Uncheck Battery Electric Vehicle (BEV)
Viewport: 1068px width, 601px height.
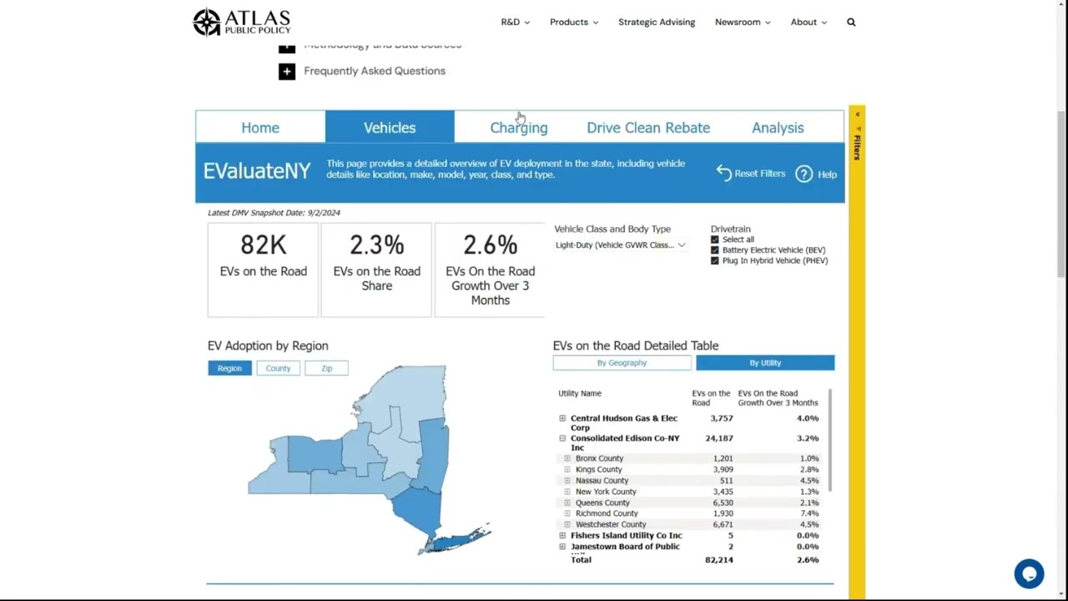pyautogui.click(x=714, y=250)
